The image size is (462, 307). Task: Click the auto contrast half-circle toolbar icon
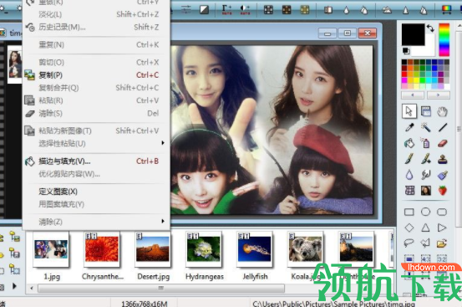click(x=245, y=10)
